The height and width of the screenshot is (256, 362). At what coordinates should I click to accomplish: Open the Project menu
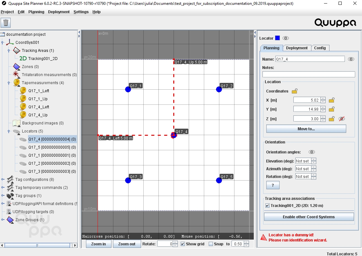7,12
